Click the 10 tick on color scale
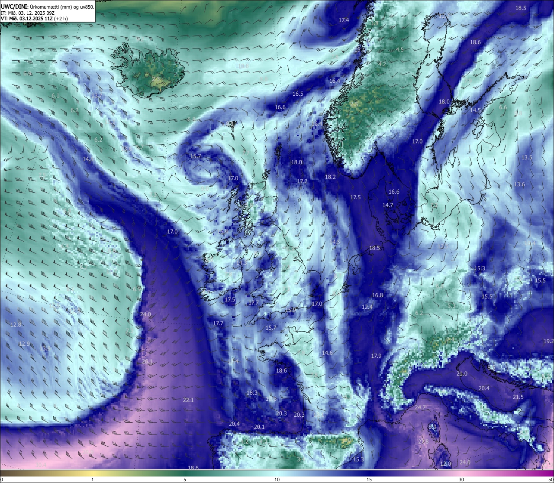This screenshot has height=483, width=554. (x=277, y=480)
